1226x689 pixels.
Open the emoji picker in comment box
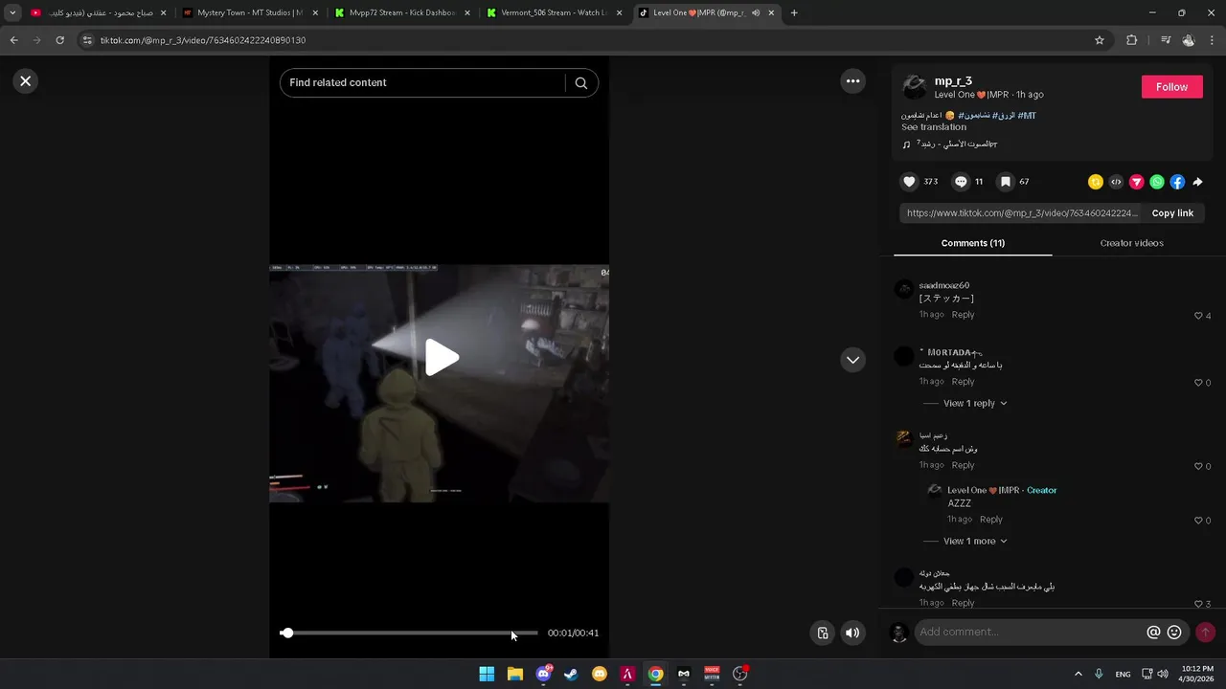coord(1174,633)
